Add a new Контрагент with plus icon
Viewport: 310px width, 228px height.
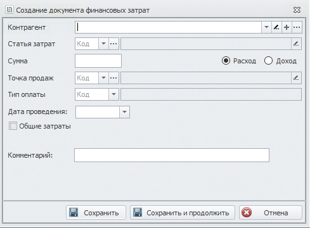287,27
